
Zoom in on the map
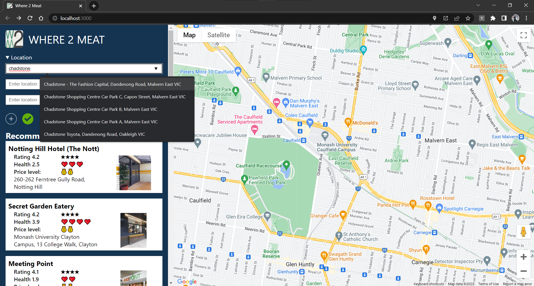click(523, 257)
